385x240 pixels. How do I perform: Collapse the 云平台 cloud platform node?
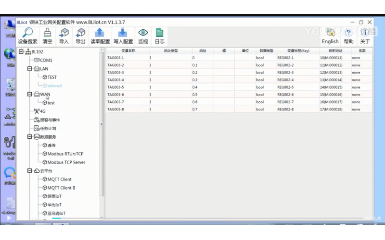[30, 171]
